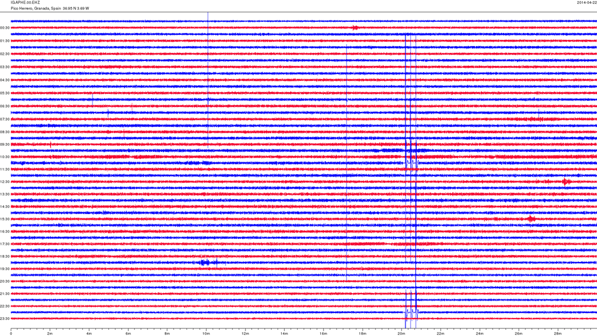This screenshot has width=597, height=336.
Task: Select the 19:30 time label
Action: pos(5,269)
